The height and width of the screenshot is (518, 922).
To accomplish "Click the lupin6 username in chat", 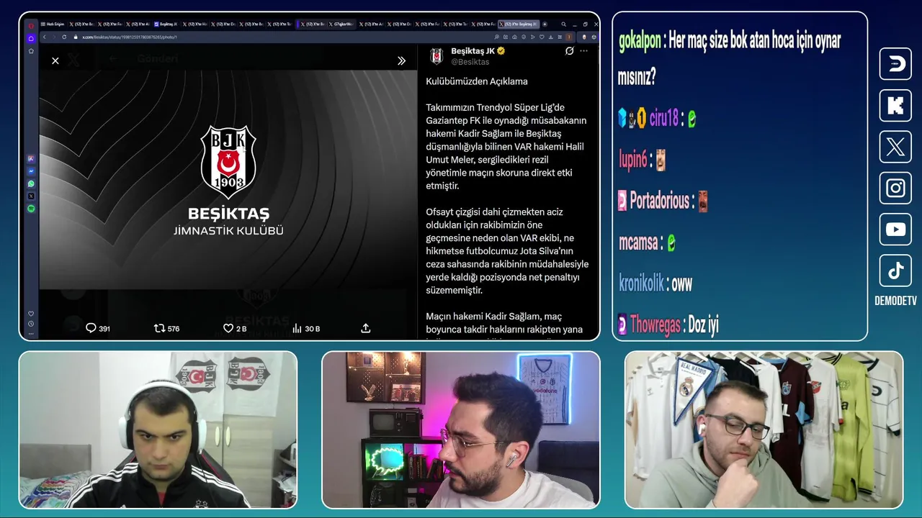I will [633, 160].
